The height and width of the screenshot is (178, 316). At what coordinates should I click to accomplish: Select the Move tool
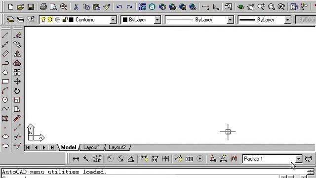(17, 81)
